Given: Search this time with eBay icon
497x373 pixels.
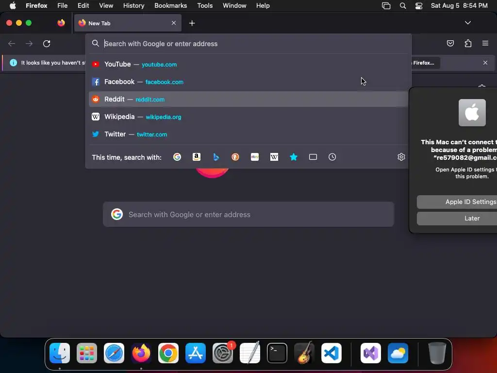Looking at the screenshot, I should [255, 157].
